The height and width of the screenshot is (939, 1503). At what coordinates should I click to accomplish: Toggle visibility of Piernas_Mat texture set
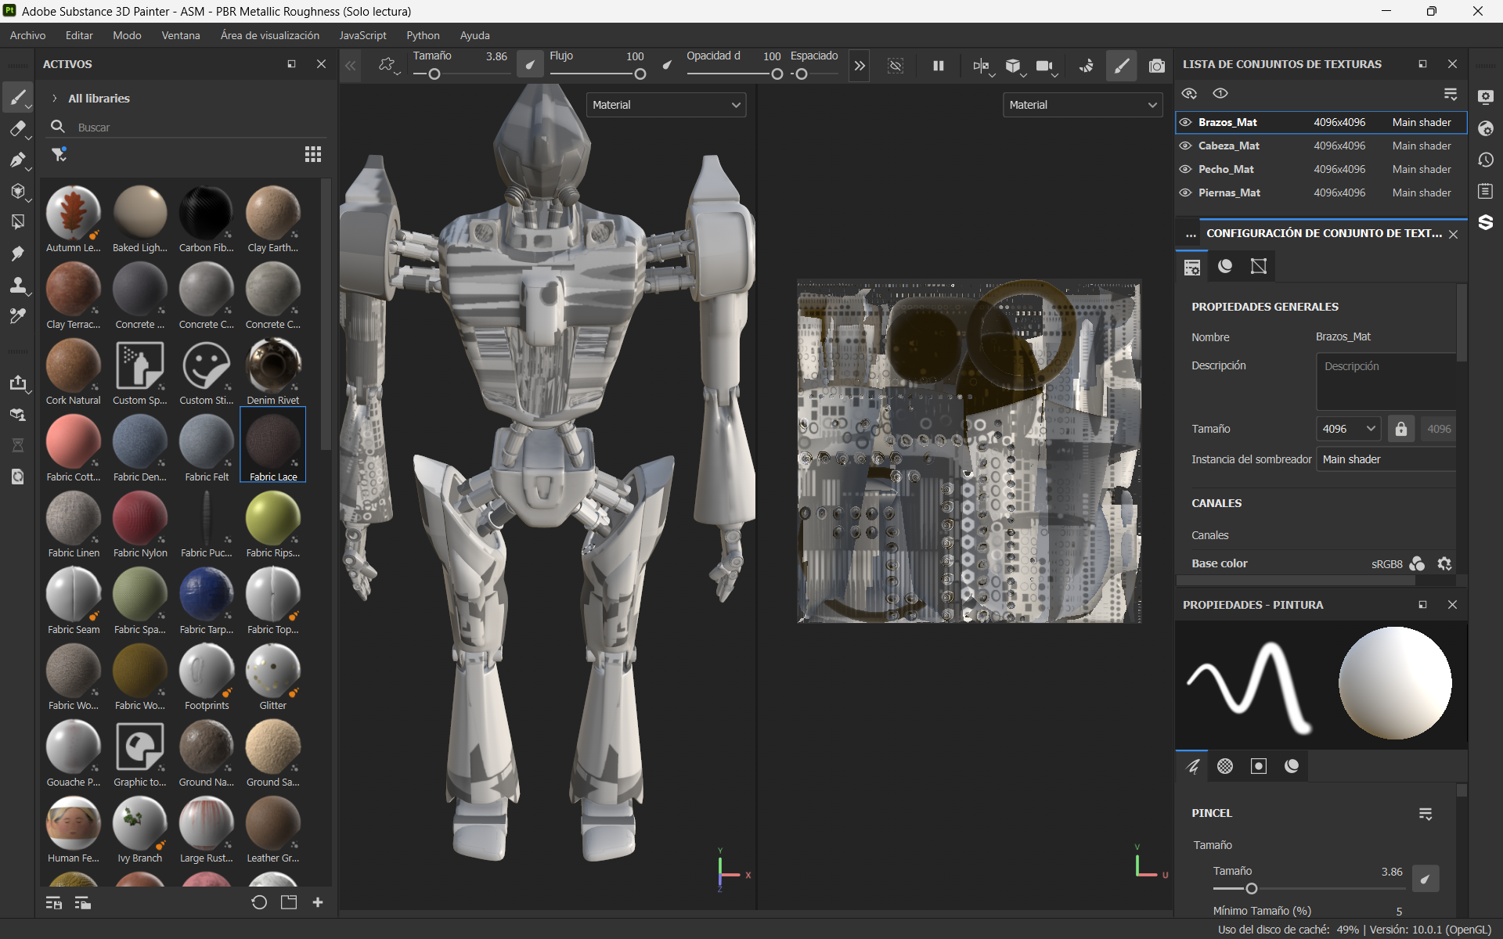point(1185,192)
